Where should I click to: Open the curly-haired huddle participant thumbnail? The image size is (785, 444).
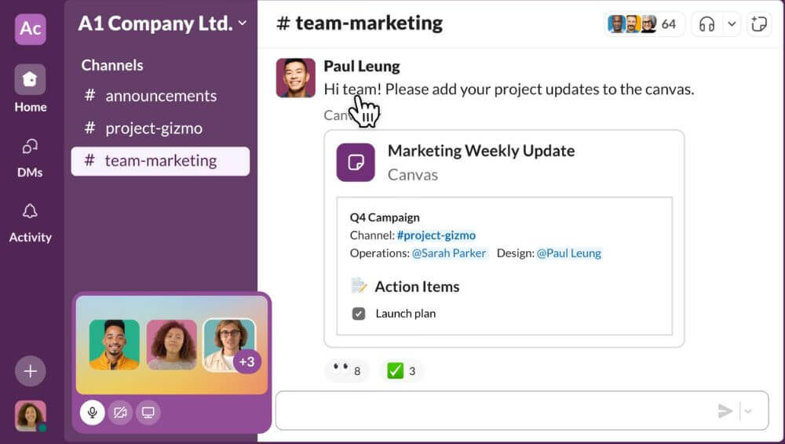click(x=172, y=344)
